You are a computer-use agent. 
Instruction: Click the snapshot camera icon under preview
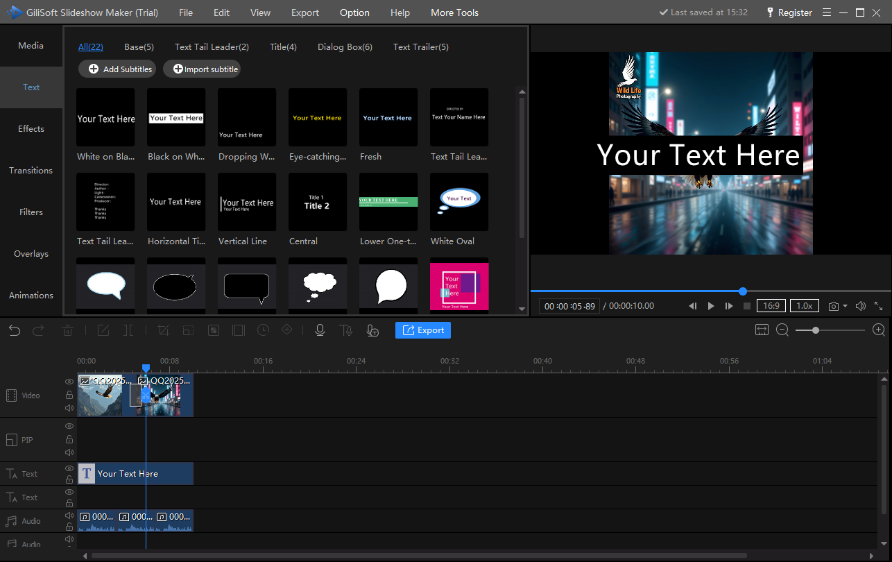coord(834,306)
